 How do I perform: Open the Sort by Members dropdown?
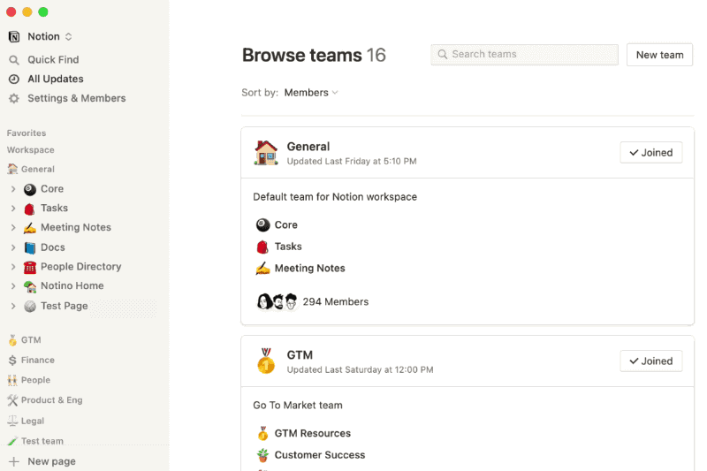311,93
